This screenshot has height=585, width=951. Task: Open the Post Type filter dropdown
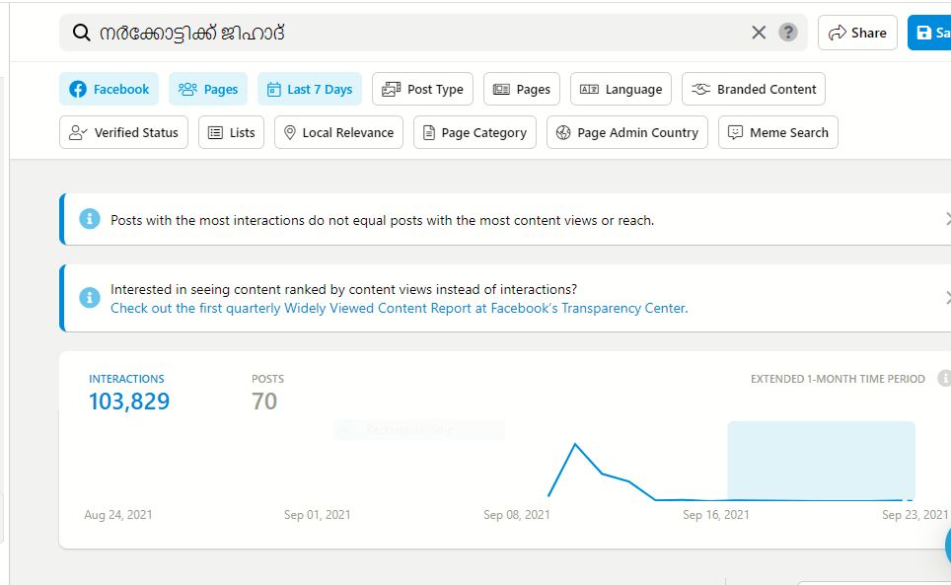pos(422,89)
